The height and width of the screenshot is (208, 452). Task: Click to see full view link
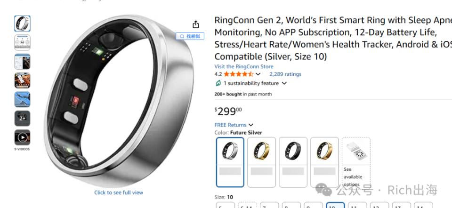point(119,192)
